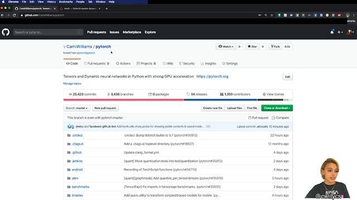View the 1,350 contributors
Screen dimensions: 357x200
point(235,94)
